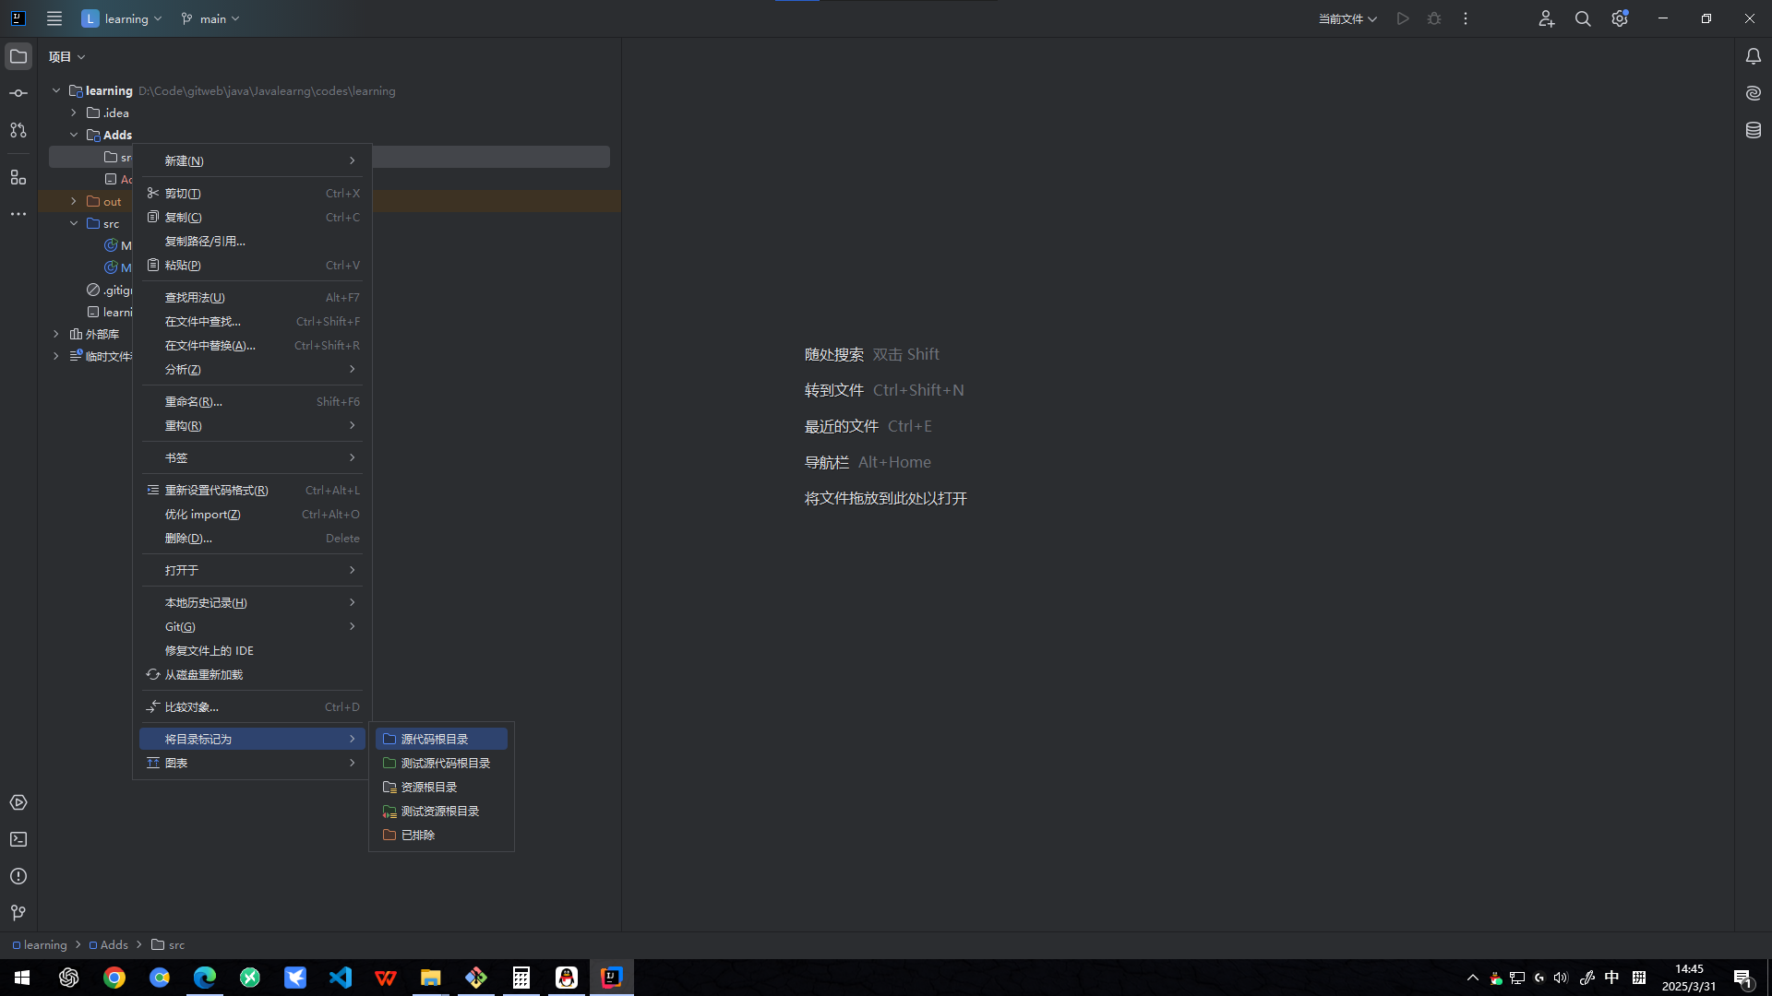Image resolution: width=1772 pixels, height=996 pixels.
Task: Open the Database tool window icon
Action: (1754, 130)
